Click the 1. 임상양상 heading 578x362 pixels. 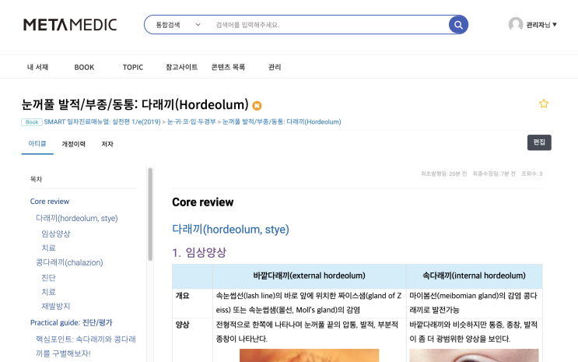[x=199, y=252]
